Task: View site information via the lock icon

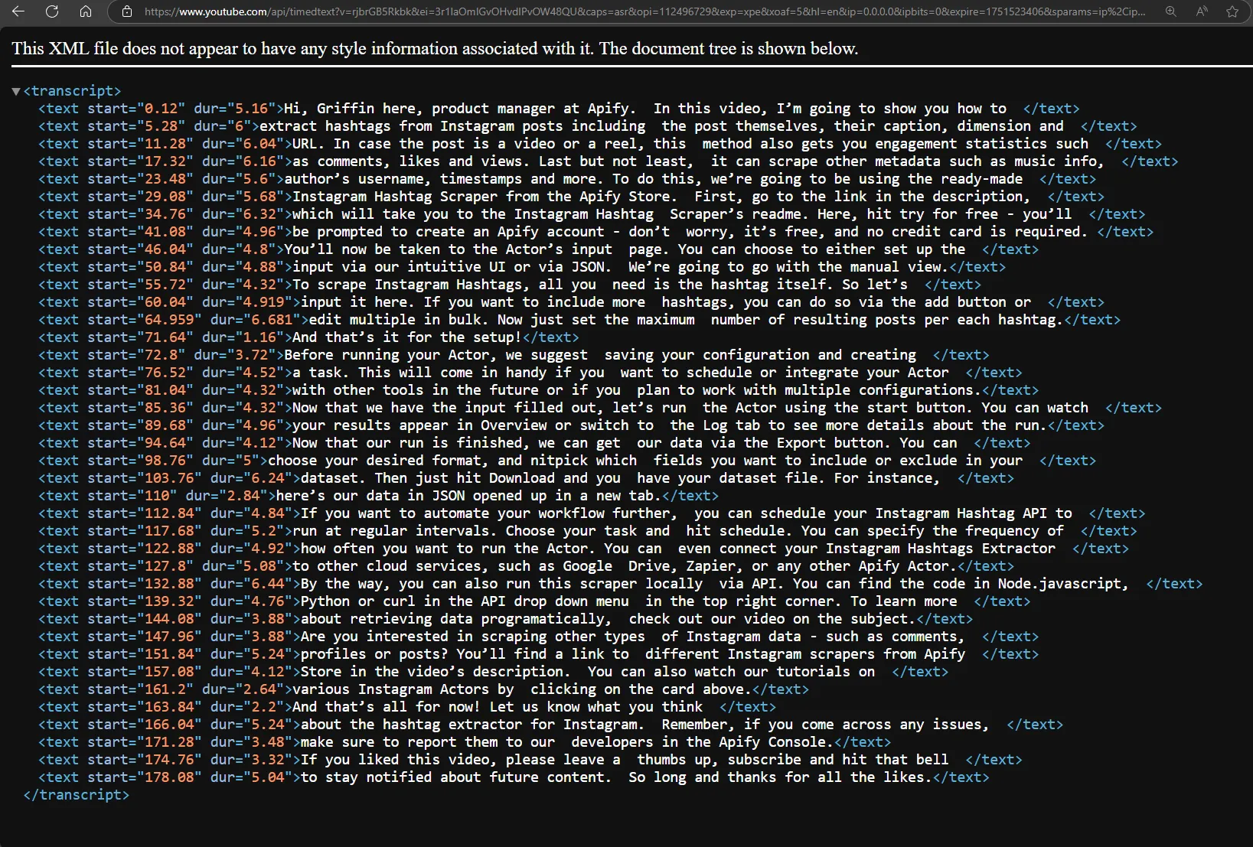Action: tap(128, 11)
